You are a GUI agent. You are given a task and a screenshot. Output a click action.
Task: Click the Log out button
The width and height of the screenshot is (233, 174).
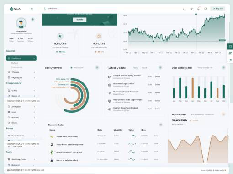pos(217,9)
